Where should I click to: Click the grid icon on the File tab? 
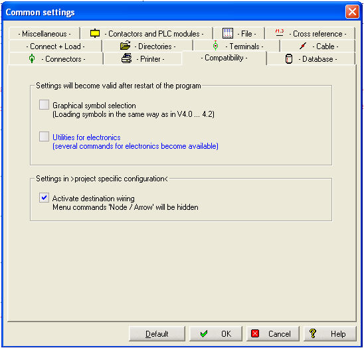click(x=227, y=33)
